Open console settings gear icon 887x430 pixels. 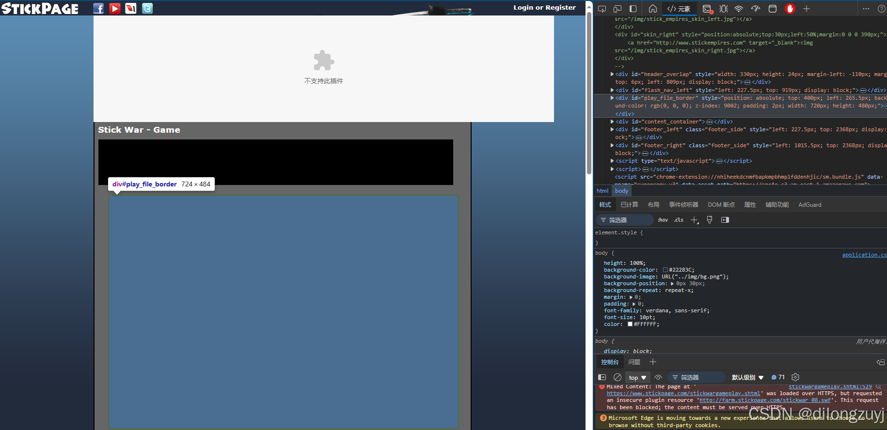click(x=795, y=377)
